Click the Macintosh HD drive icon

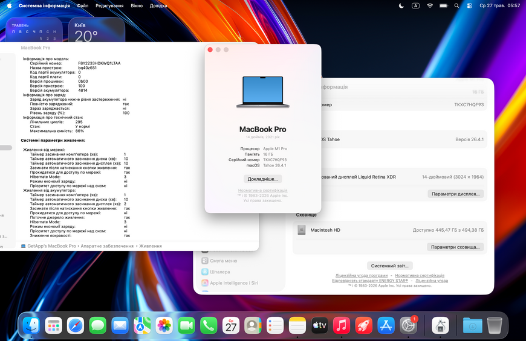pos(301,230)
